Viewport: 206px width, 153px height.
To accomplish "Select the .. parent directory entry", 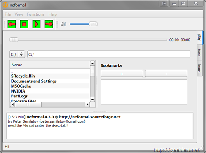I will coord(50,72).
